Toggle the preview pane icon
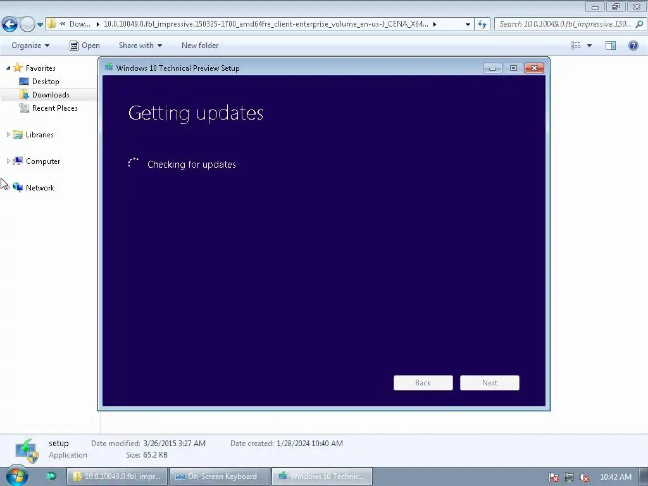648x486 pixels. tap(611, 46)
